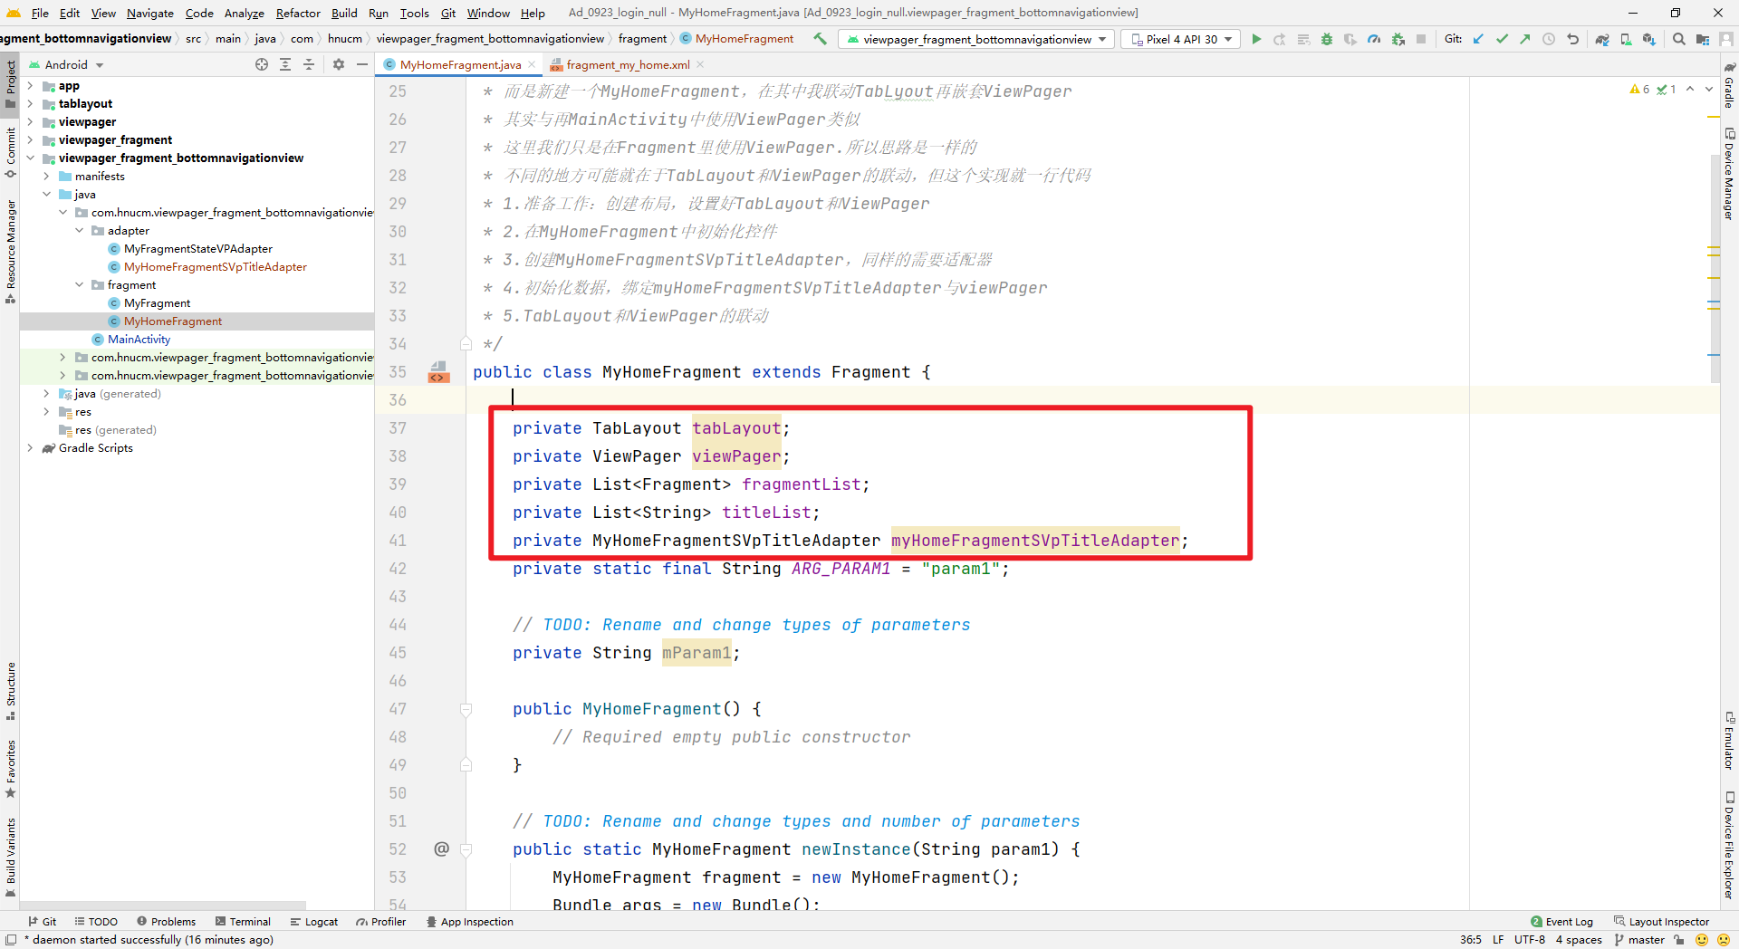Expand the res folder
Image resolution: width=1739 pixels, height=949 pixels.
[46, 412]
